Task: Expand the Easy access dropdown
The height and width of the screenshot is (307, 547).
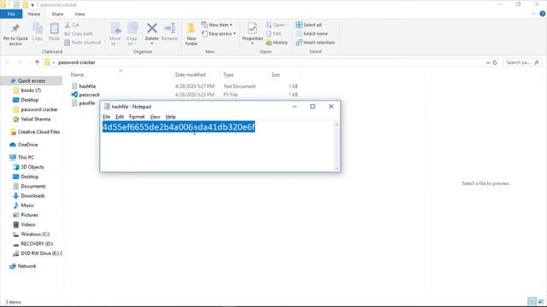Action: (219, 34)
